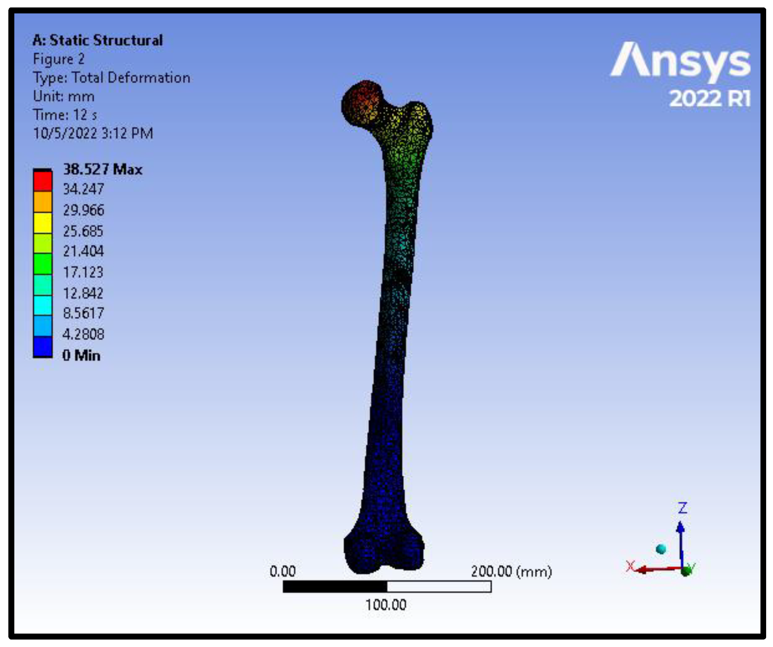Click the 2022 R1 version text
Viewport: 773px width, 647px height.
click(709, 99)
